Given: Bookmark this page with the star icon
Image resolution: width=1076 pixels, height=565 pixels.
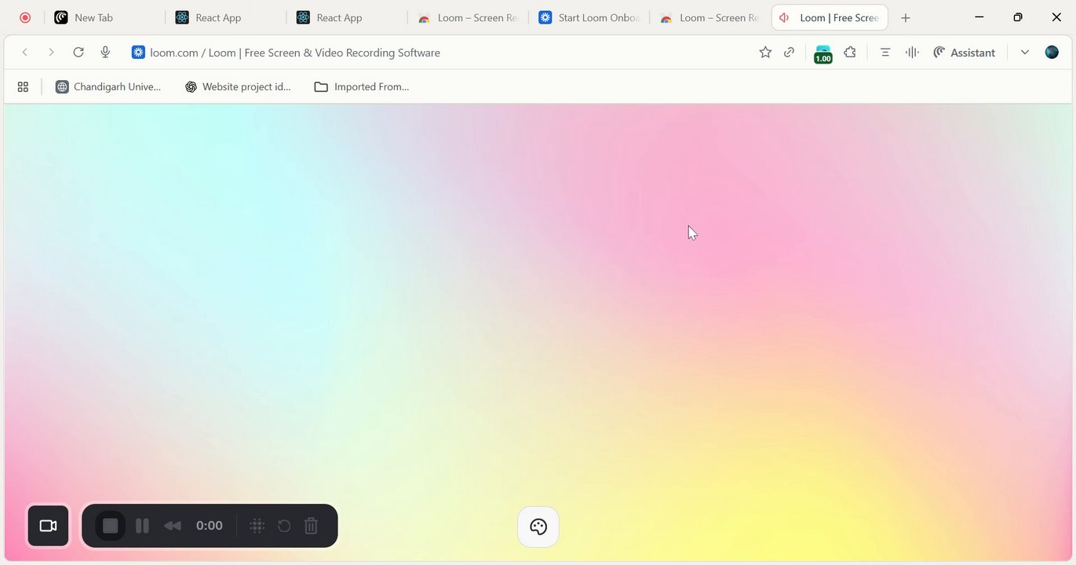Looking at the screenshot, I should [765, 53].
